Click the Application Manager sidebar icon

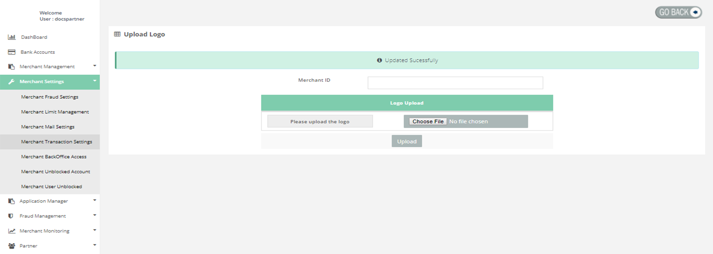[12, 201]
